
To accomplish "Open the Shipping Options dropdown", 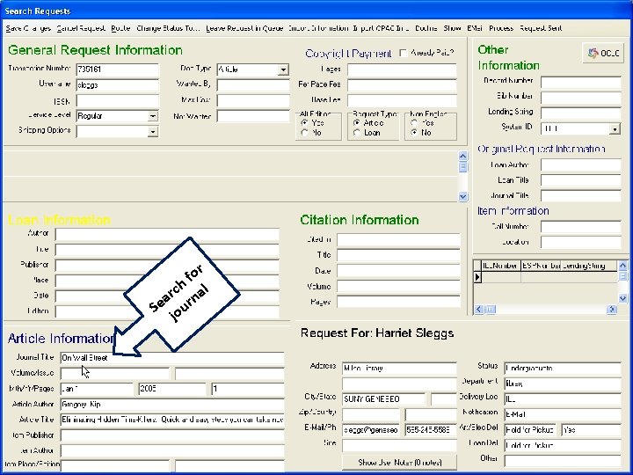I will tap(153, 132).
